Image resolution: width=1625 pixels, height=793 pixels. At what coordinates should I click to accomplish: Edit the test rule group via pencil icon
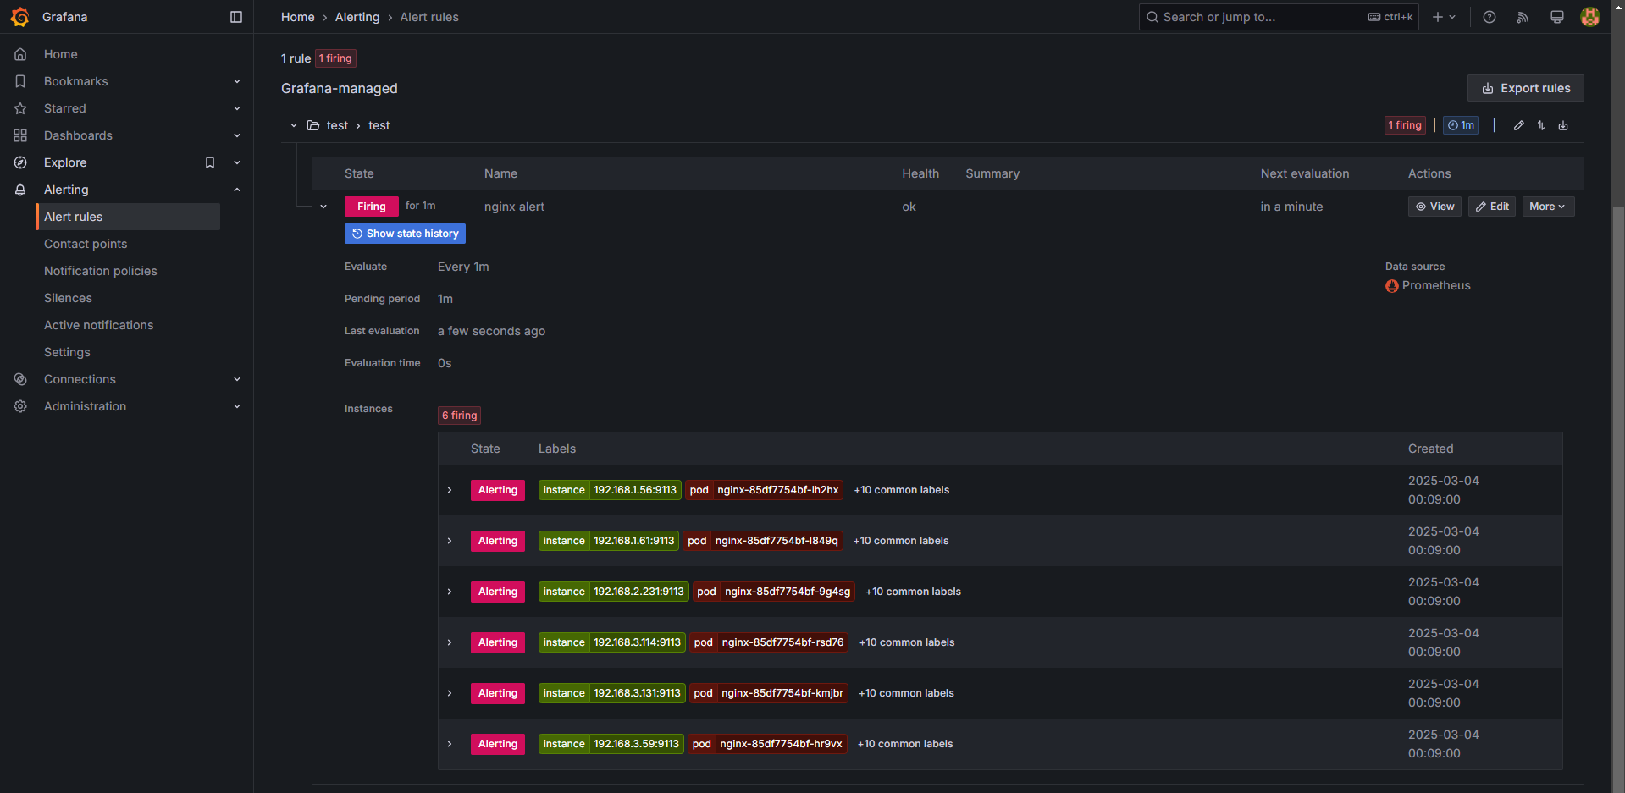pyautogui.click(x=1519, y=125)
